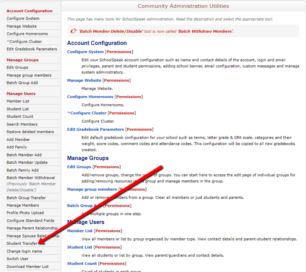Click the Manage Groups sidebar heading
306x272 pixels.
22,60
